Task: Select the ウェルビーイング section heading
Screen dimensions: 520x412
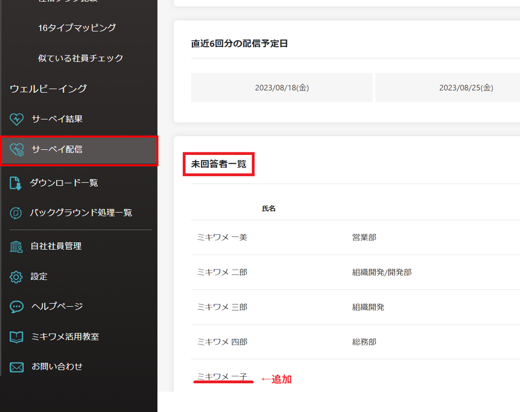Action: 48,89
